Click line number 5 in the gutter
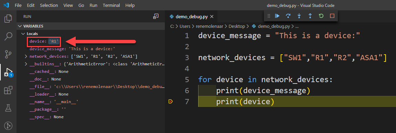This screenshot has width=396, height=133. click(187, 80)
